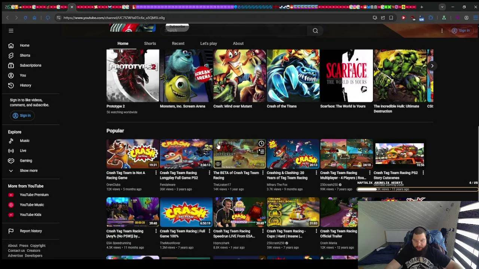Click the share page icon in address bar
The height and width of the screenshot is (269, 479).
383,18
